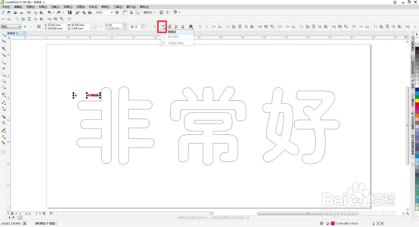This screenshot has width=419, height=227.
Task: Open the zoom level 132% dropdown
Action: [x=112, y=12]
